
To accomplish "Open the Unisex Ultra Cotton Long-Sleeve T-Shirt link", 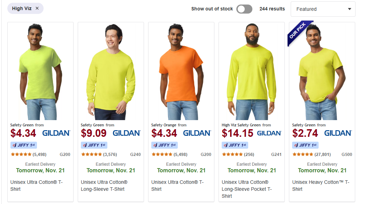I will (104, 186).
